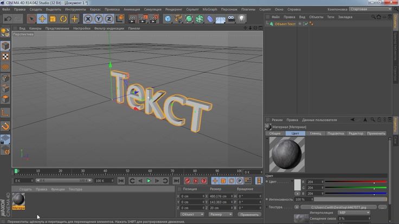Image resolution: width=399 pixels, height=224 pixels.
Task: Click the light bulb icon to add light
Action: click(x=242, y=19)
